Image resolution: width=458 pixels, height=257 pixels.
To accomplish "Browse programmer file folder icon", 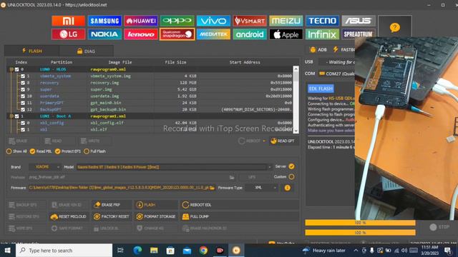I will 232,177.
